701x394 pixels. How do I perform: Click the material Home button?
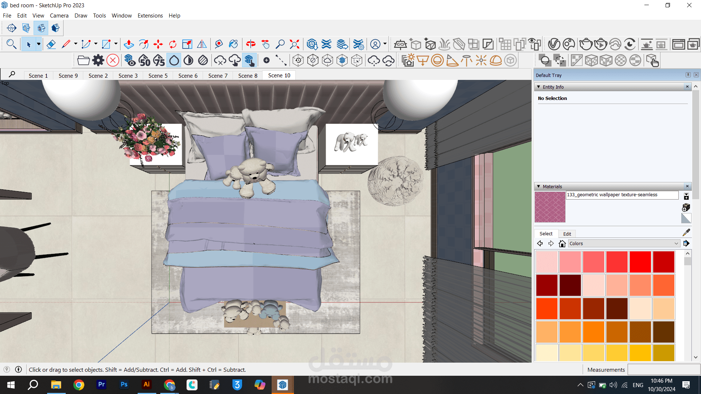click(x=562, y=243)
